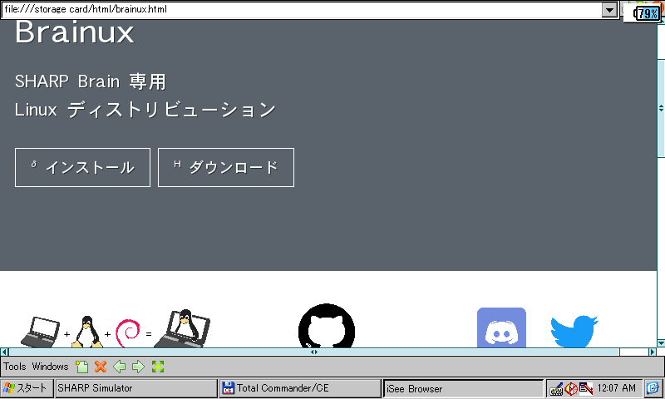Click the plain laptop image before the plus

click(40, 332)
